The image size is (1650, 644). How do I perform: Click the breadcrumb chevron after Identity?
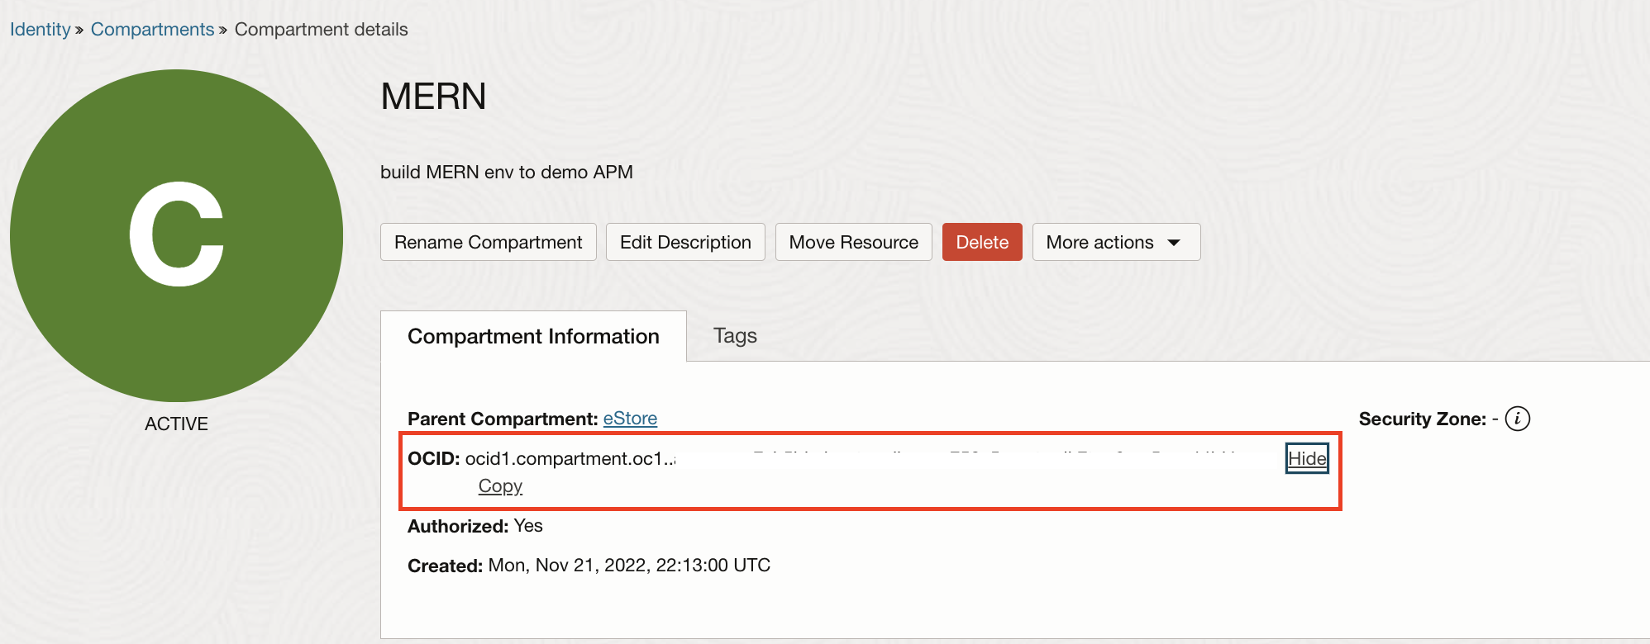pyautogui.click(x=79, y=31)
